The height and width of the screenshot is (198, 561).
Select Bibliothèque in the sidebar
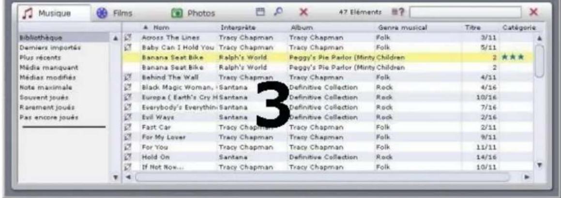click(x=64, y=37)
